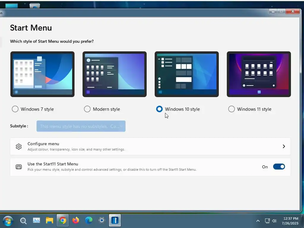Open the Substyle dropdown
Viewport: 304px width, 228px height.
(x=81, y=126)
